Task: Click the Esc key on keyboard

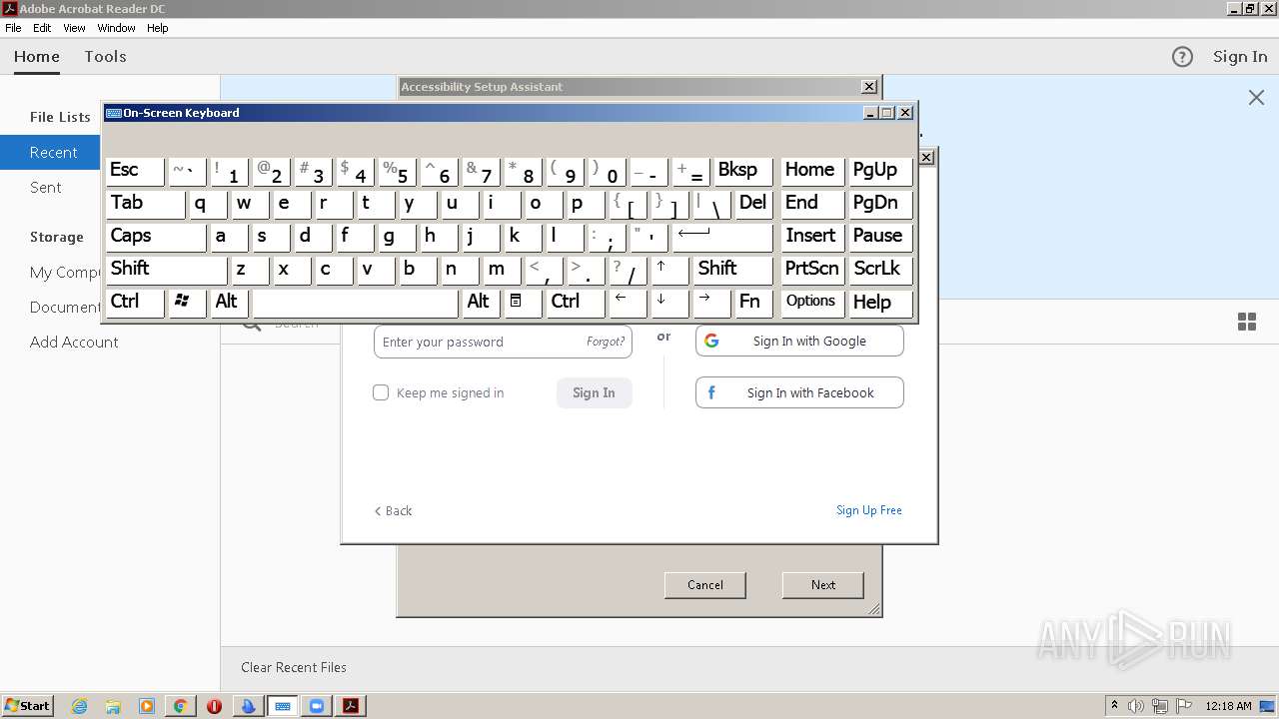Action: coord(135,170)
